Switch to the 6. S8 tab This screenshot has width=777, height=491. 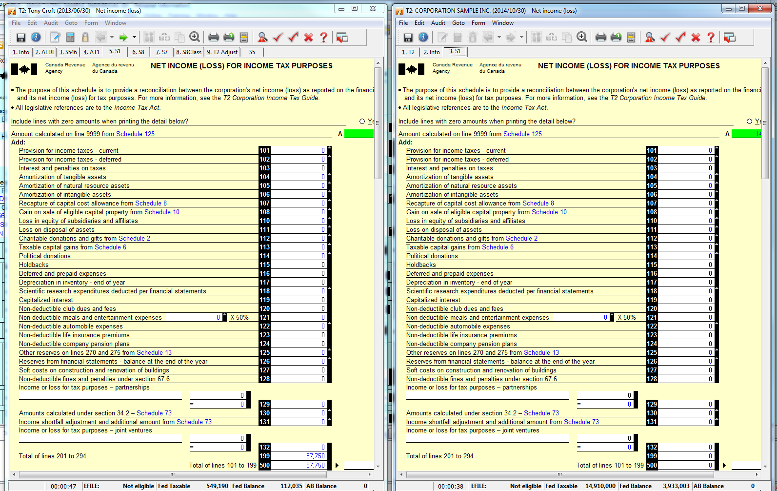click(138, 52)
